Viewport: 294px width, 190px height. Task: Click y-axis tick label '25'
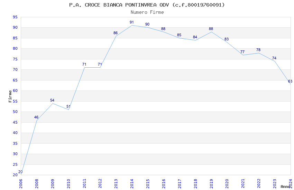point(15,164)
